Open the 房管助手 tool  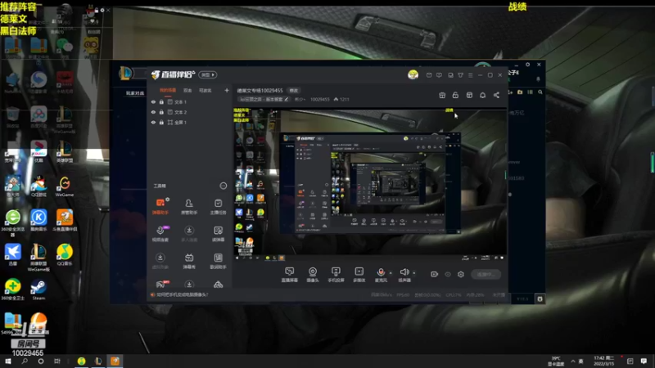point(189,207)
